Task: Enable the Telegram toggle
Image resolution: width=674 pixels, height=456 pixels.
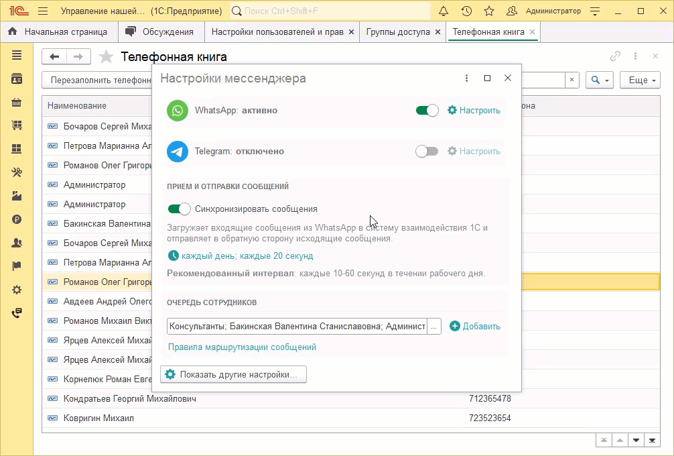Action: tap(427, 152)
